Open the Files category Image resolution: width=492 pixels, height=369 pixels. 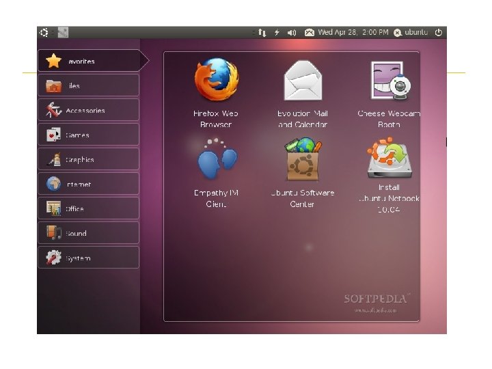click(x=88, y=85)
